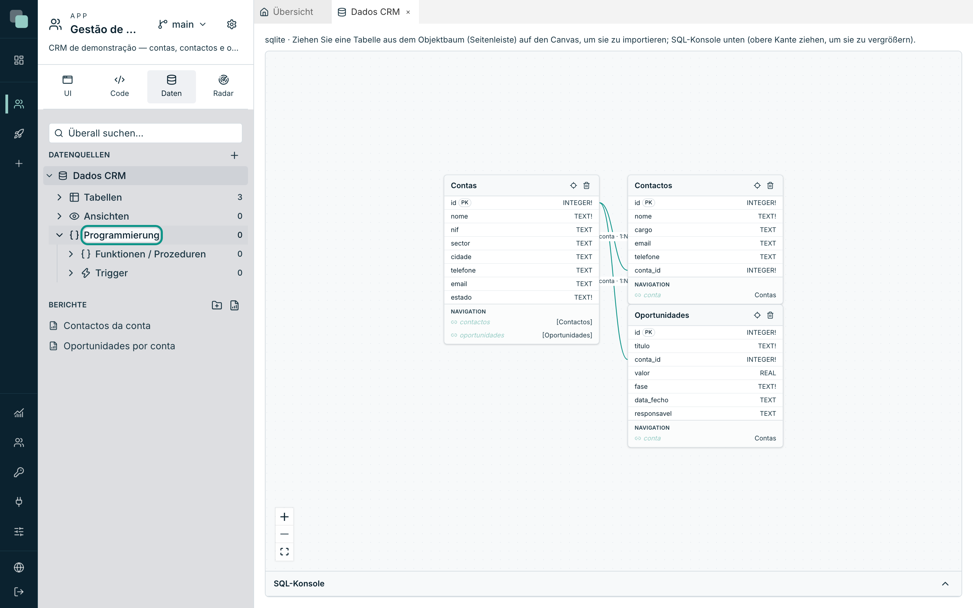
Task: Expand the Trigger node
Action: (x=71, y=273)
